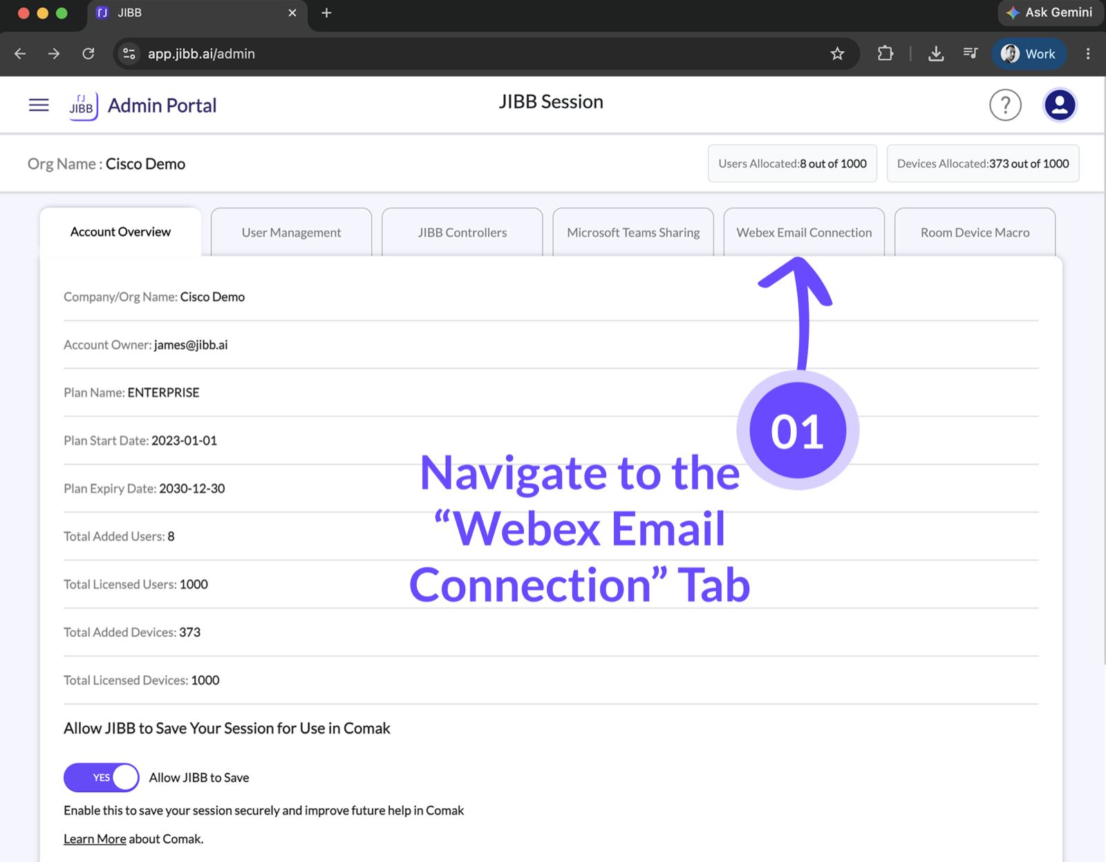Click the Devices Allocated 373 out of 1000 box
This screenshot has height=862, width=1106.
point(983,163)
